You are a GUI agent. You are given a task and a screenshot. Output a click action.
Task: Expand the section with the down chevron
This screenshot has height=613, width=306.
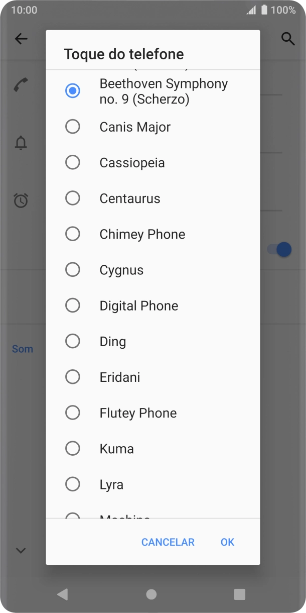(21, 550)
